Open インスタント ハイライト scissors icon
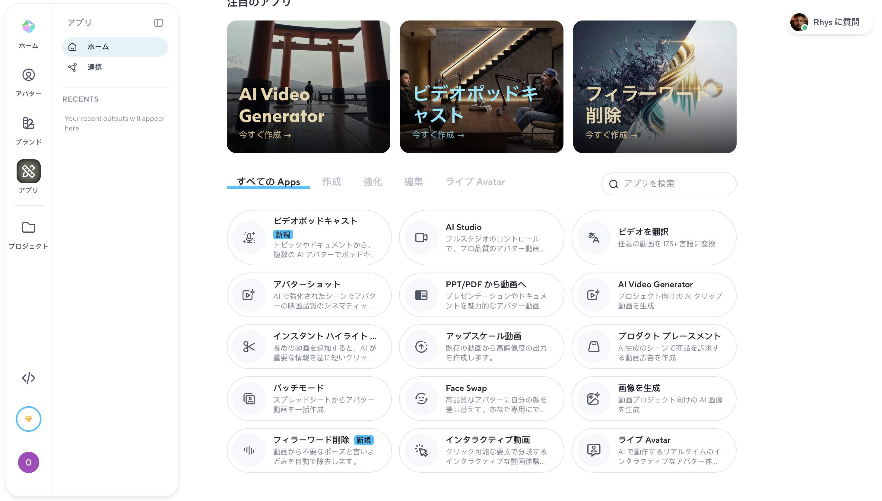The image size is (882, 501). pyautogui.click(x=249, y=346)
